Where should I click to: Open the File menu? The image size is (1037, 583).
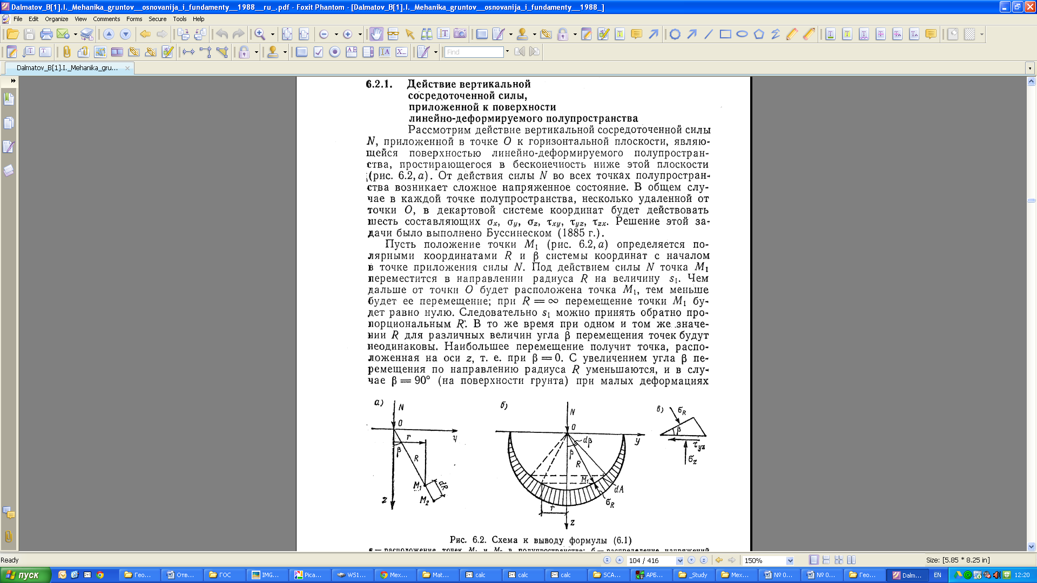tap(18, 19)
